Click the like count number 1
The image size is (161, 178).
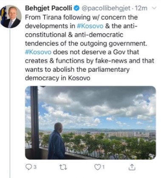(x=103, y=167)
